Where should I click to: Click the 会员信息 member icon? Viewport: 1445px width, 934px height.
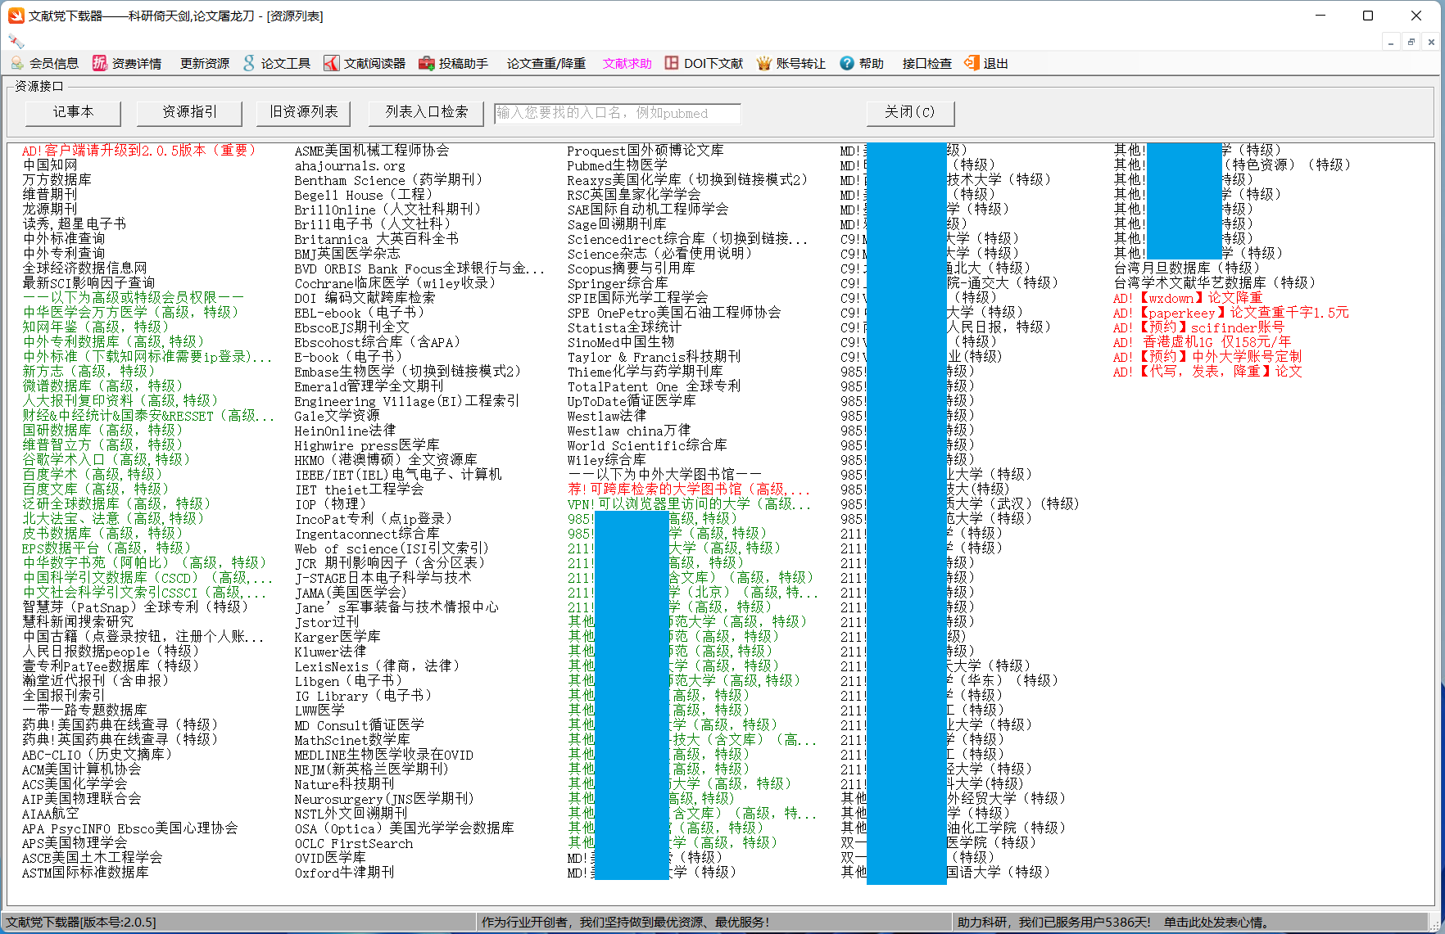pyautogui.click(x=17, y=63)
